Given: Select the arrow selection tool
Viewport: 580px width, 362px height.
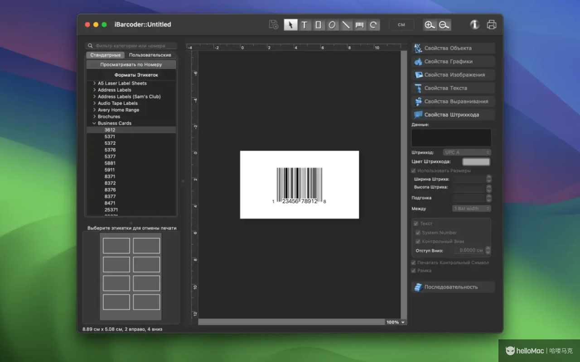Looking at the screenshot, I should (x=290, y=25).
